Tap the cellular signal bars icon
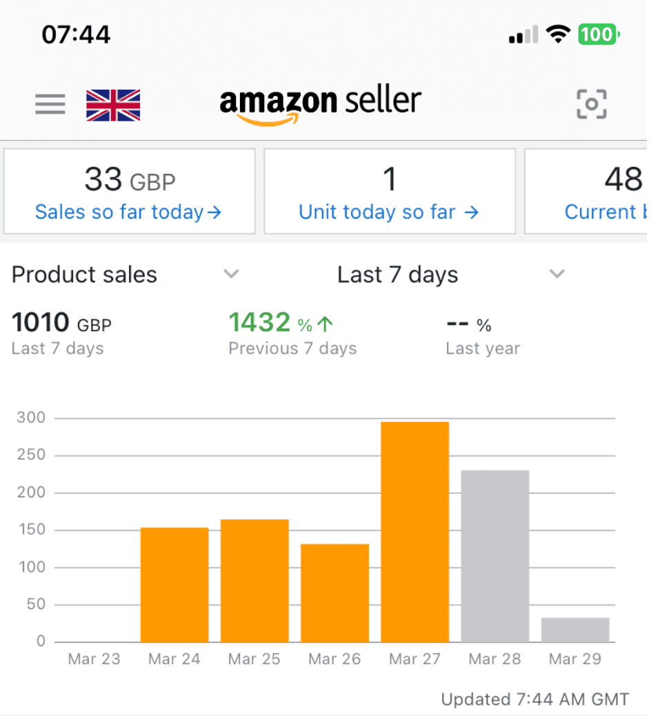This screenshot has height=716, width=651. [523, 34]
